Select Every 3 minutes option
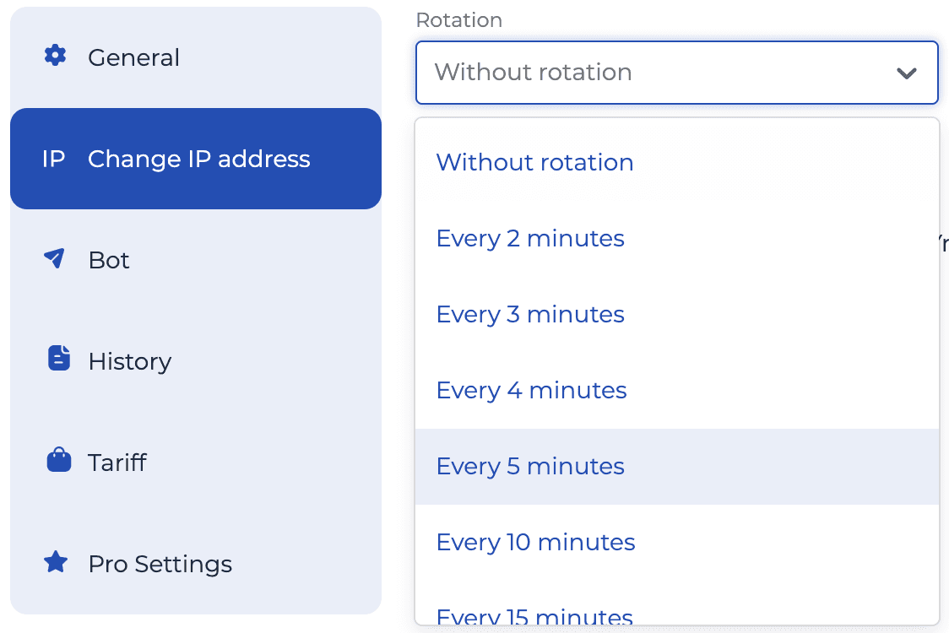Viewport: 949px width, 633px height. click(530, 314)
